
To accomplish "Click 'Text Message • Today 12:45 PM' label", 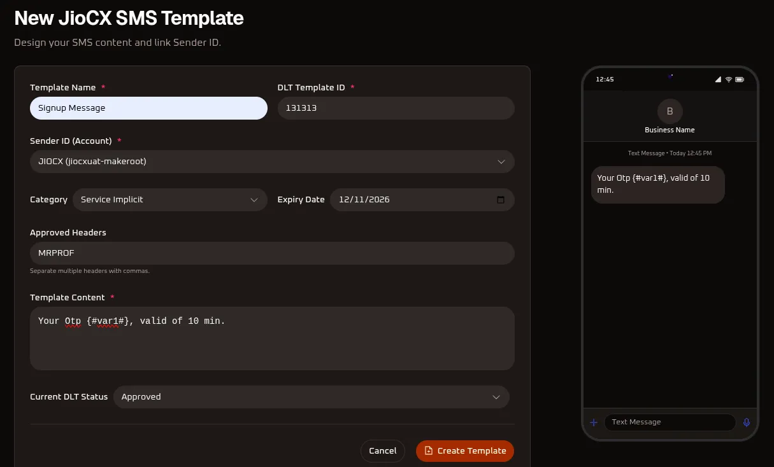I will (x=670, y=153).
